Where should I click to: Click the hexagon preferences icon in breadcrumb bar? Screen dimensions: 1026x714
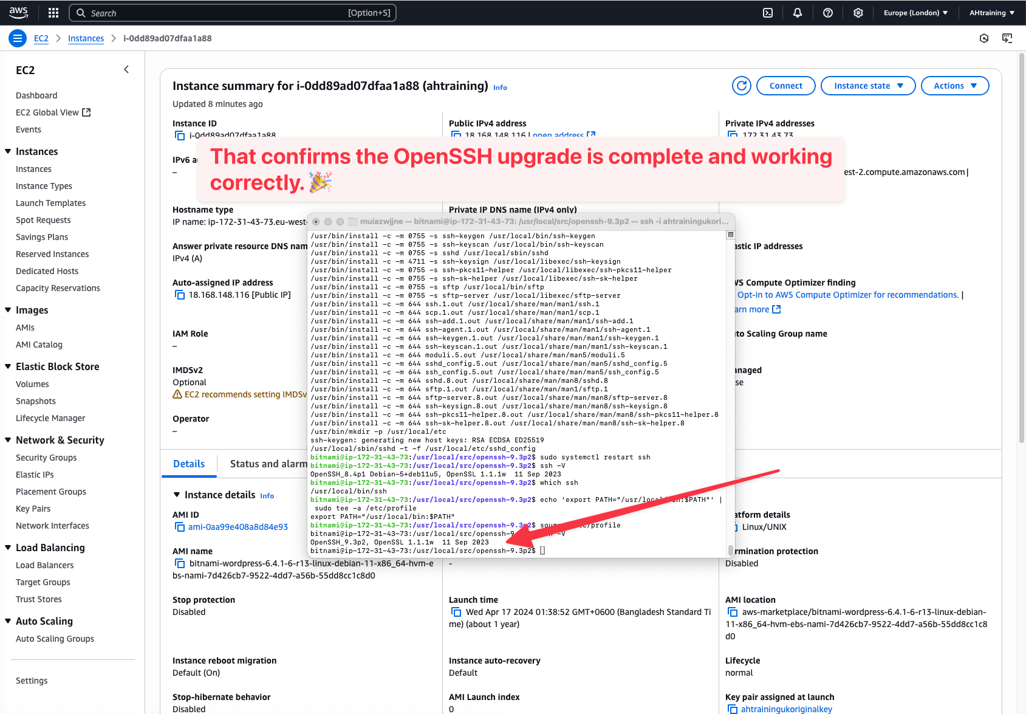click(984, 38)
